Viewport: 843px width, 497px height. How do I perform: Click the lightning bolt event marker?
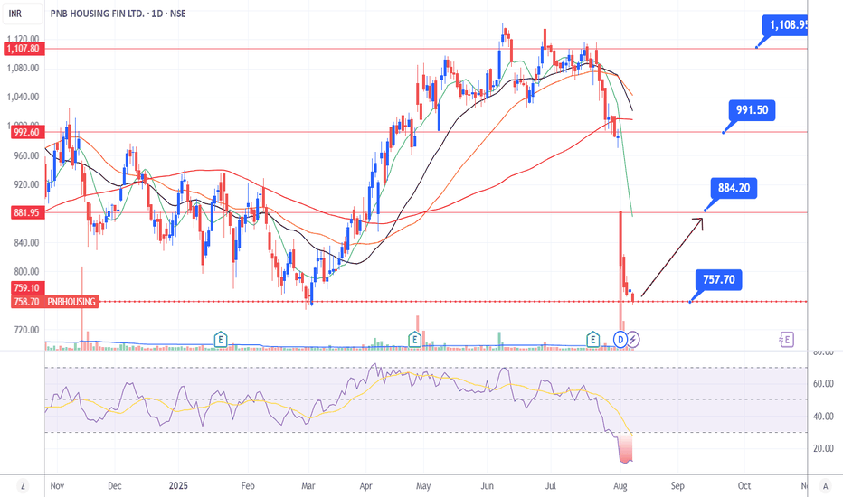tap(633, 340)
